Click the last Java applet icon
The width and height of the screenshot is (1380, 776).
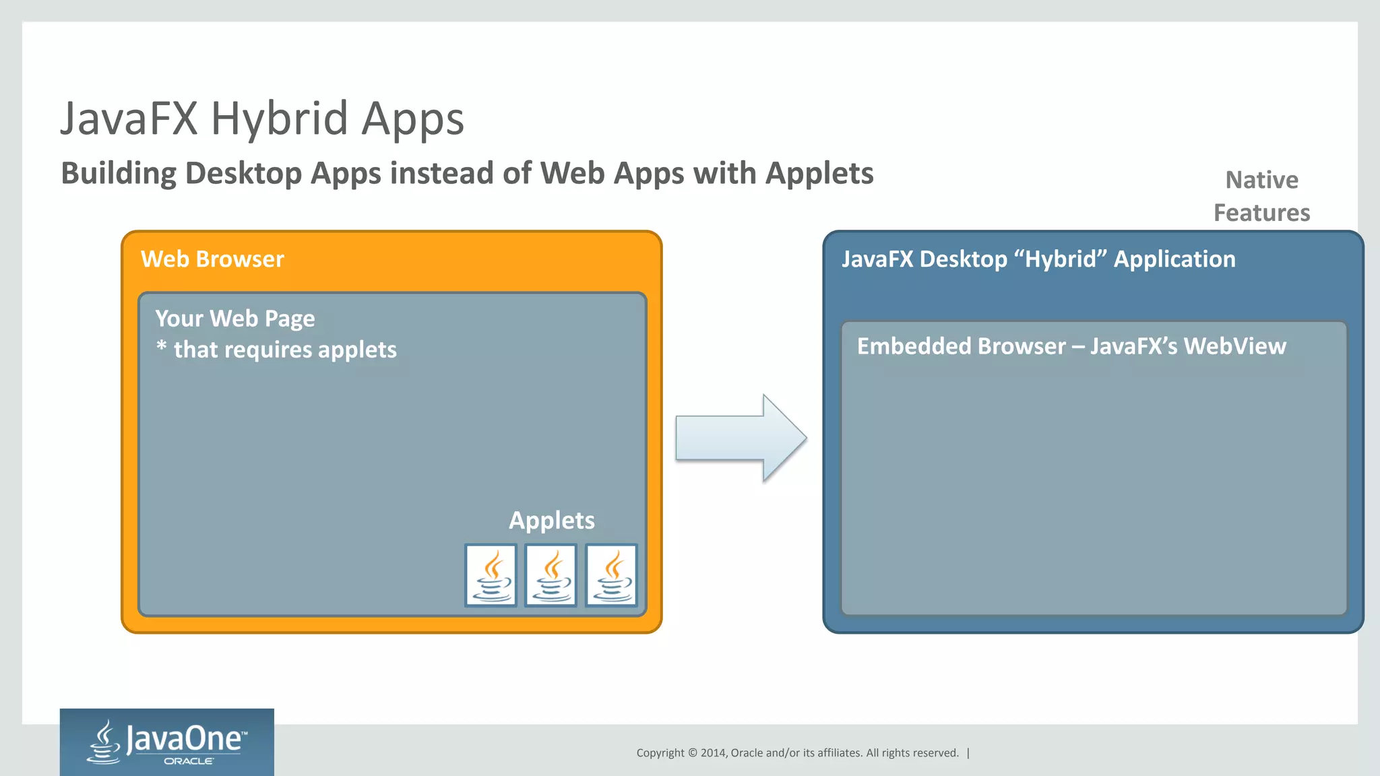click(611, 576)
